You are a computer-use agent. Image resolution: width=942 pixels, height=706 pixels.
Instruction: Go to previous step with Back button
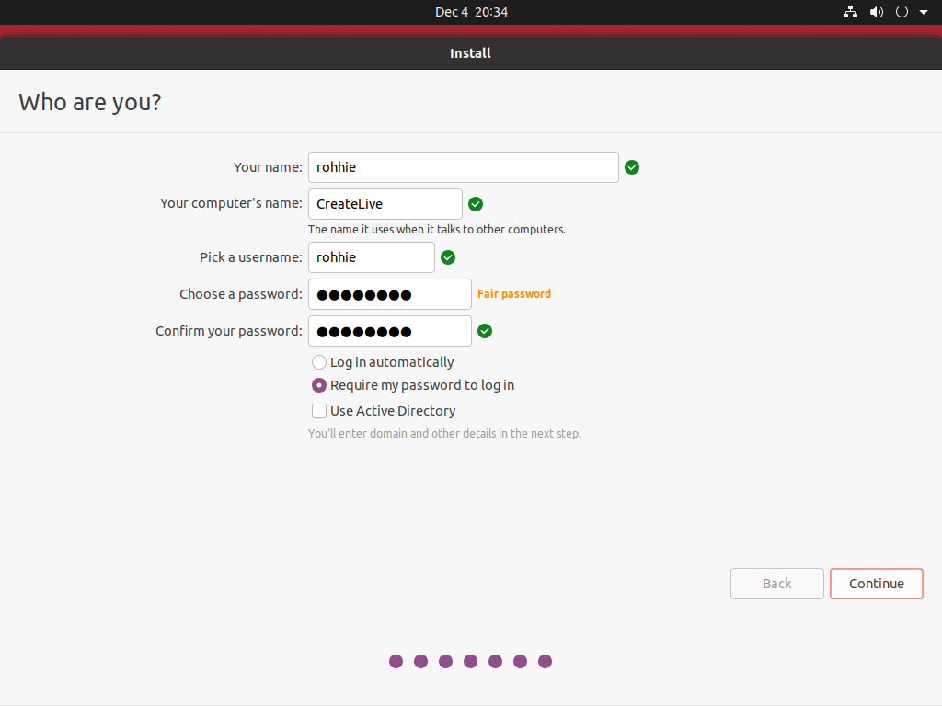pyautogui.click(x=776, y=584)
